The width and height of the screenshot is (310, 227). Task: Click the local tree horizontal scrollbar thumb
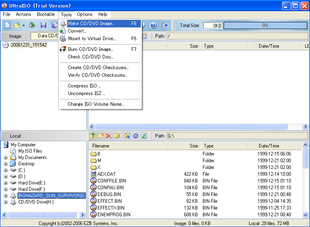42,215
